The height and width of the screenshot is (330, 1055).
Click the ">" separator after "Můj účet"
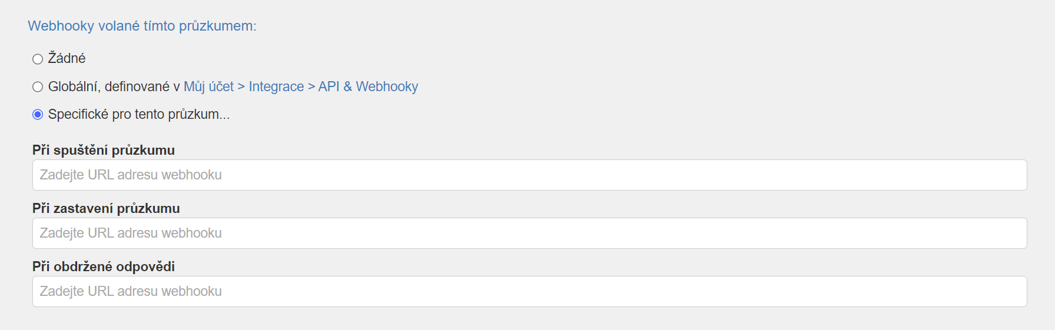pyautogui.click(x=241, y=86)
